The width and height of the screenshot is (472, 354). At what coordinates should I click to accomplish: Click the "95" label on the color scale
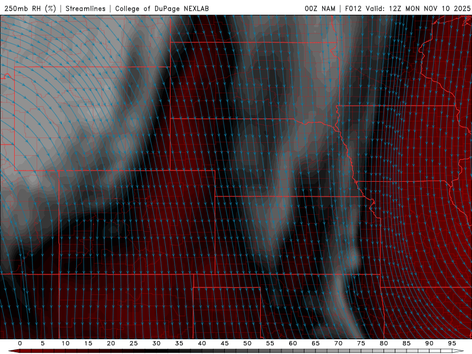[x=452, y=343]
